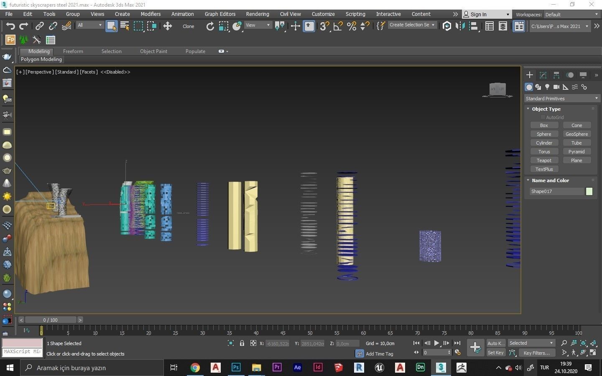602x376 pixels.
Task: Click the Edit Named Selection Sets icon
Action: [380, 26]
